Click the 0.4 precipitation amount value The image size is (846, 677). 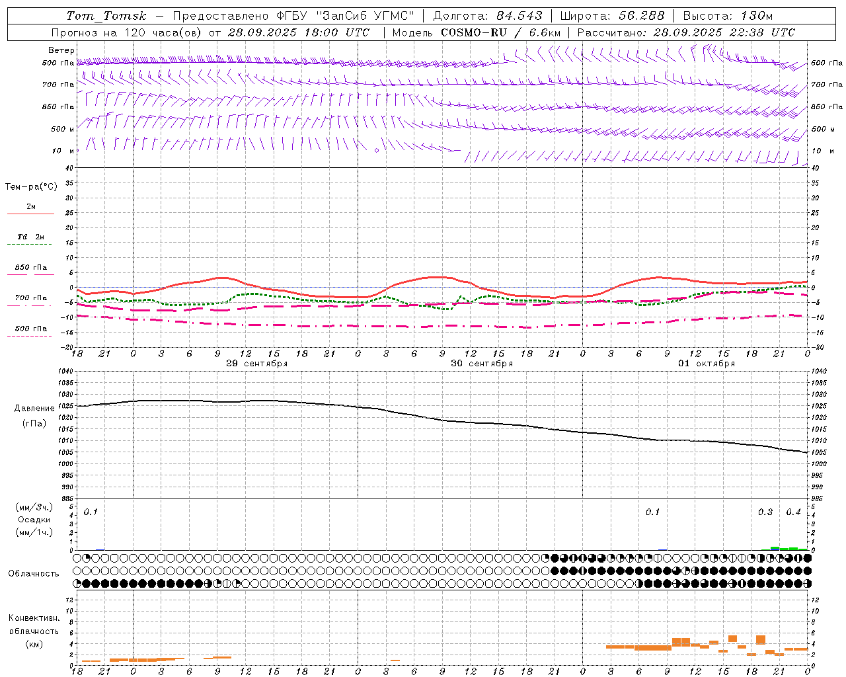(x=793, y=512)
